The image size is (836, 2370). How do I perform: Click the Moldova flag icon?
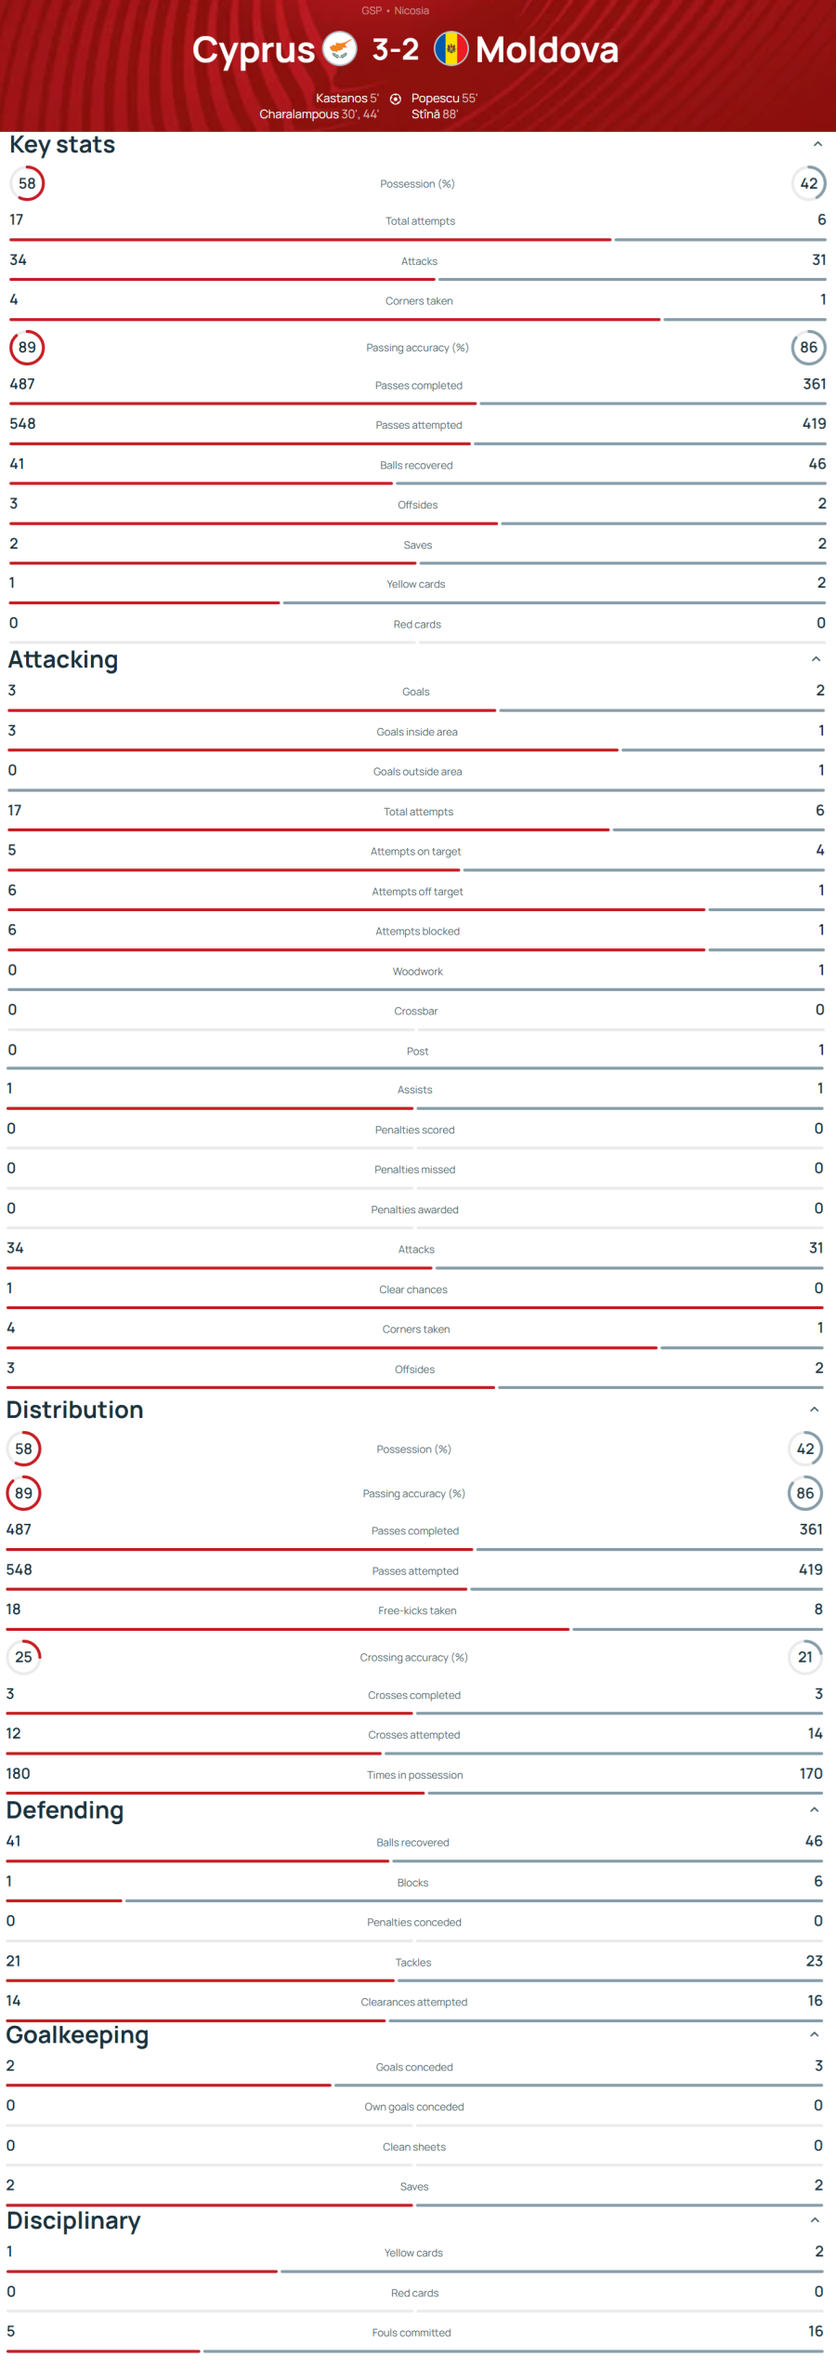(x=451, y=49)
